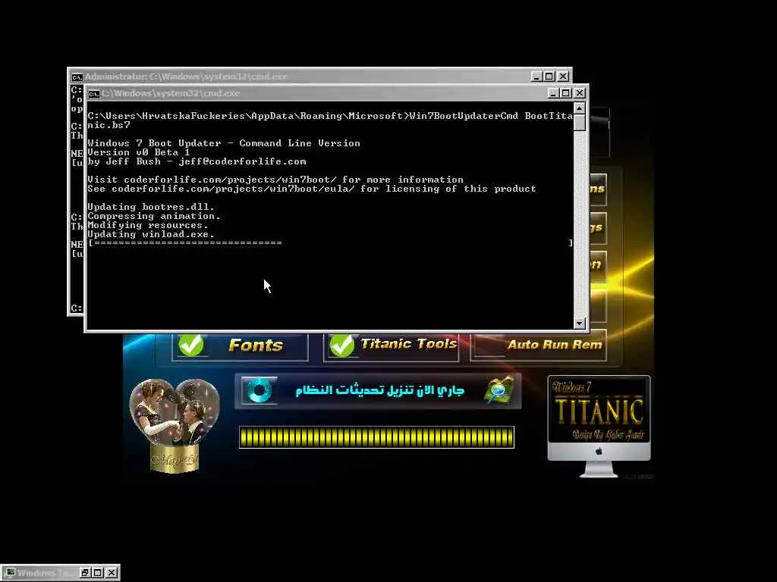Click the blue spinning ring icon
The width and height of the screenshot is (777, 582).
click(260, 390)
